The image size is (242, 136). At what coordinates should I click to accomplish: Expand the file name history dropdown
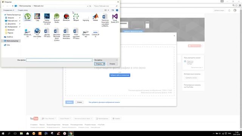[x=92, y=60]
